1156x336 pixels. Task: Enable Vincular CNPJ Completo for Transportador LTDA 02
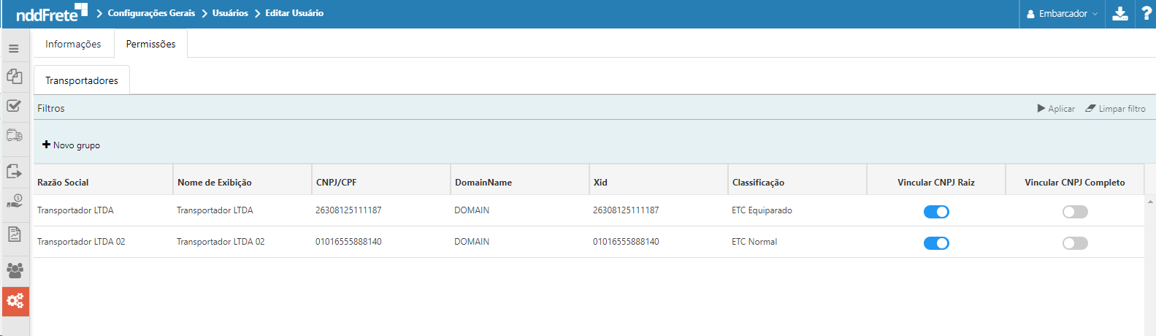(x=1075, y=243)
